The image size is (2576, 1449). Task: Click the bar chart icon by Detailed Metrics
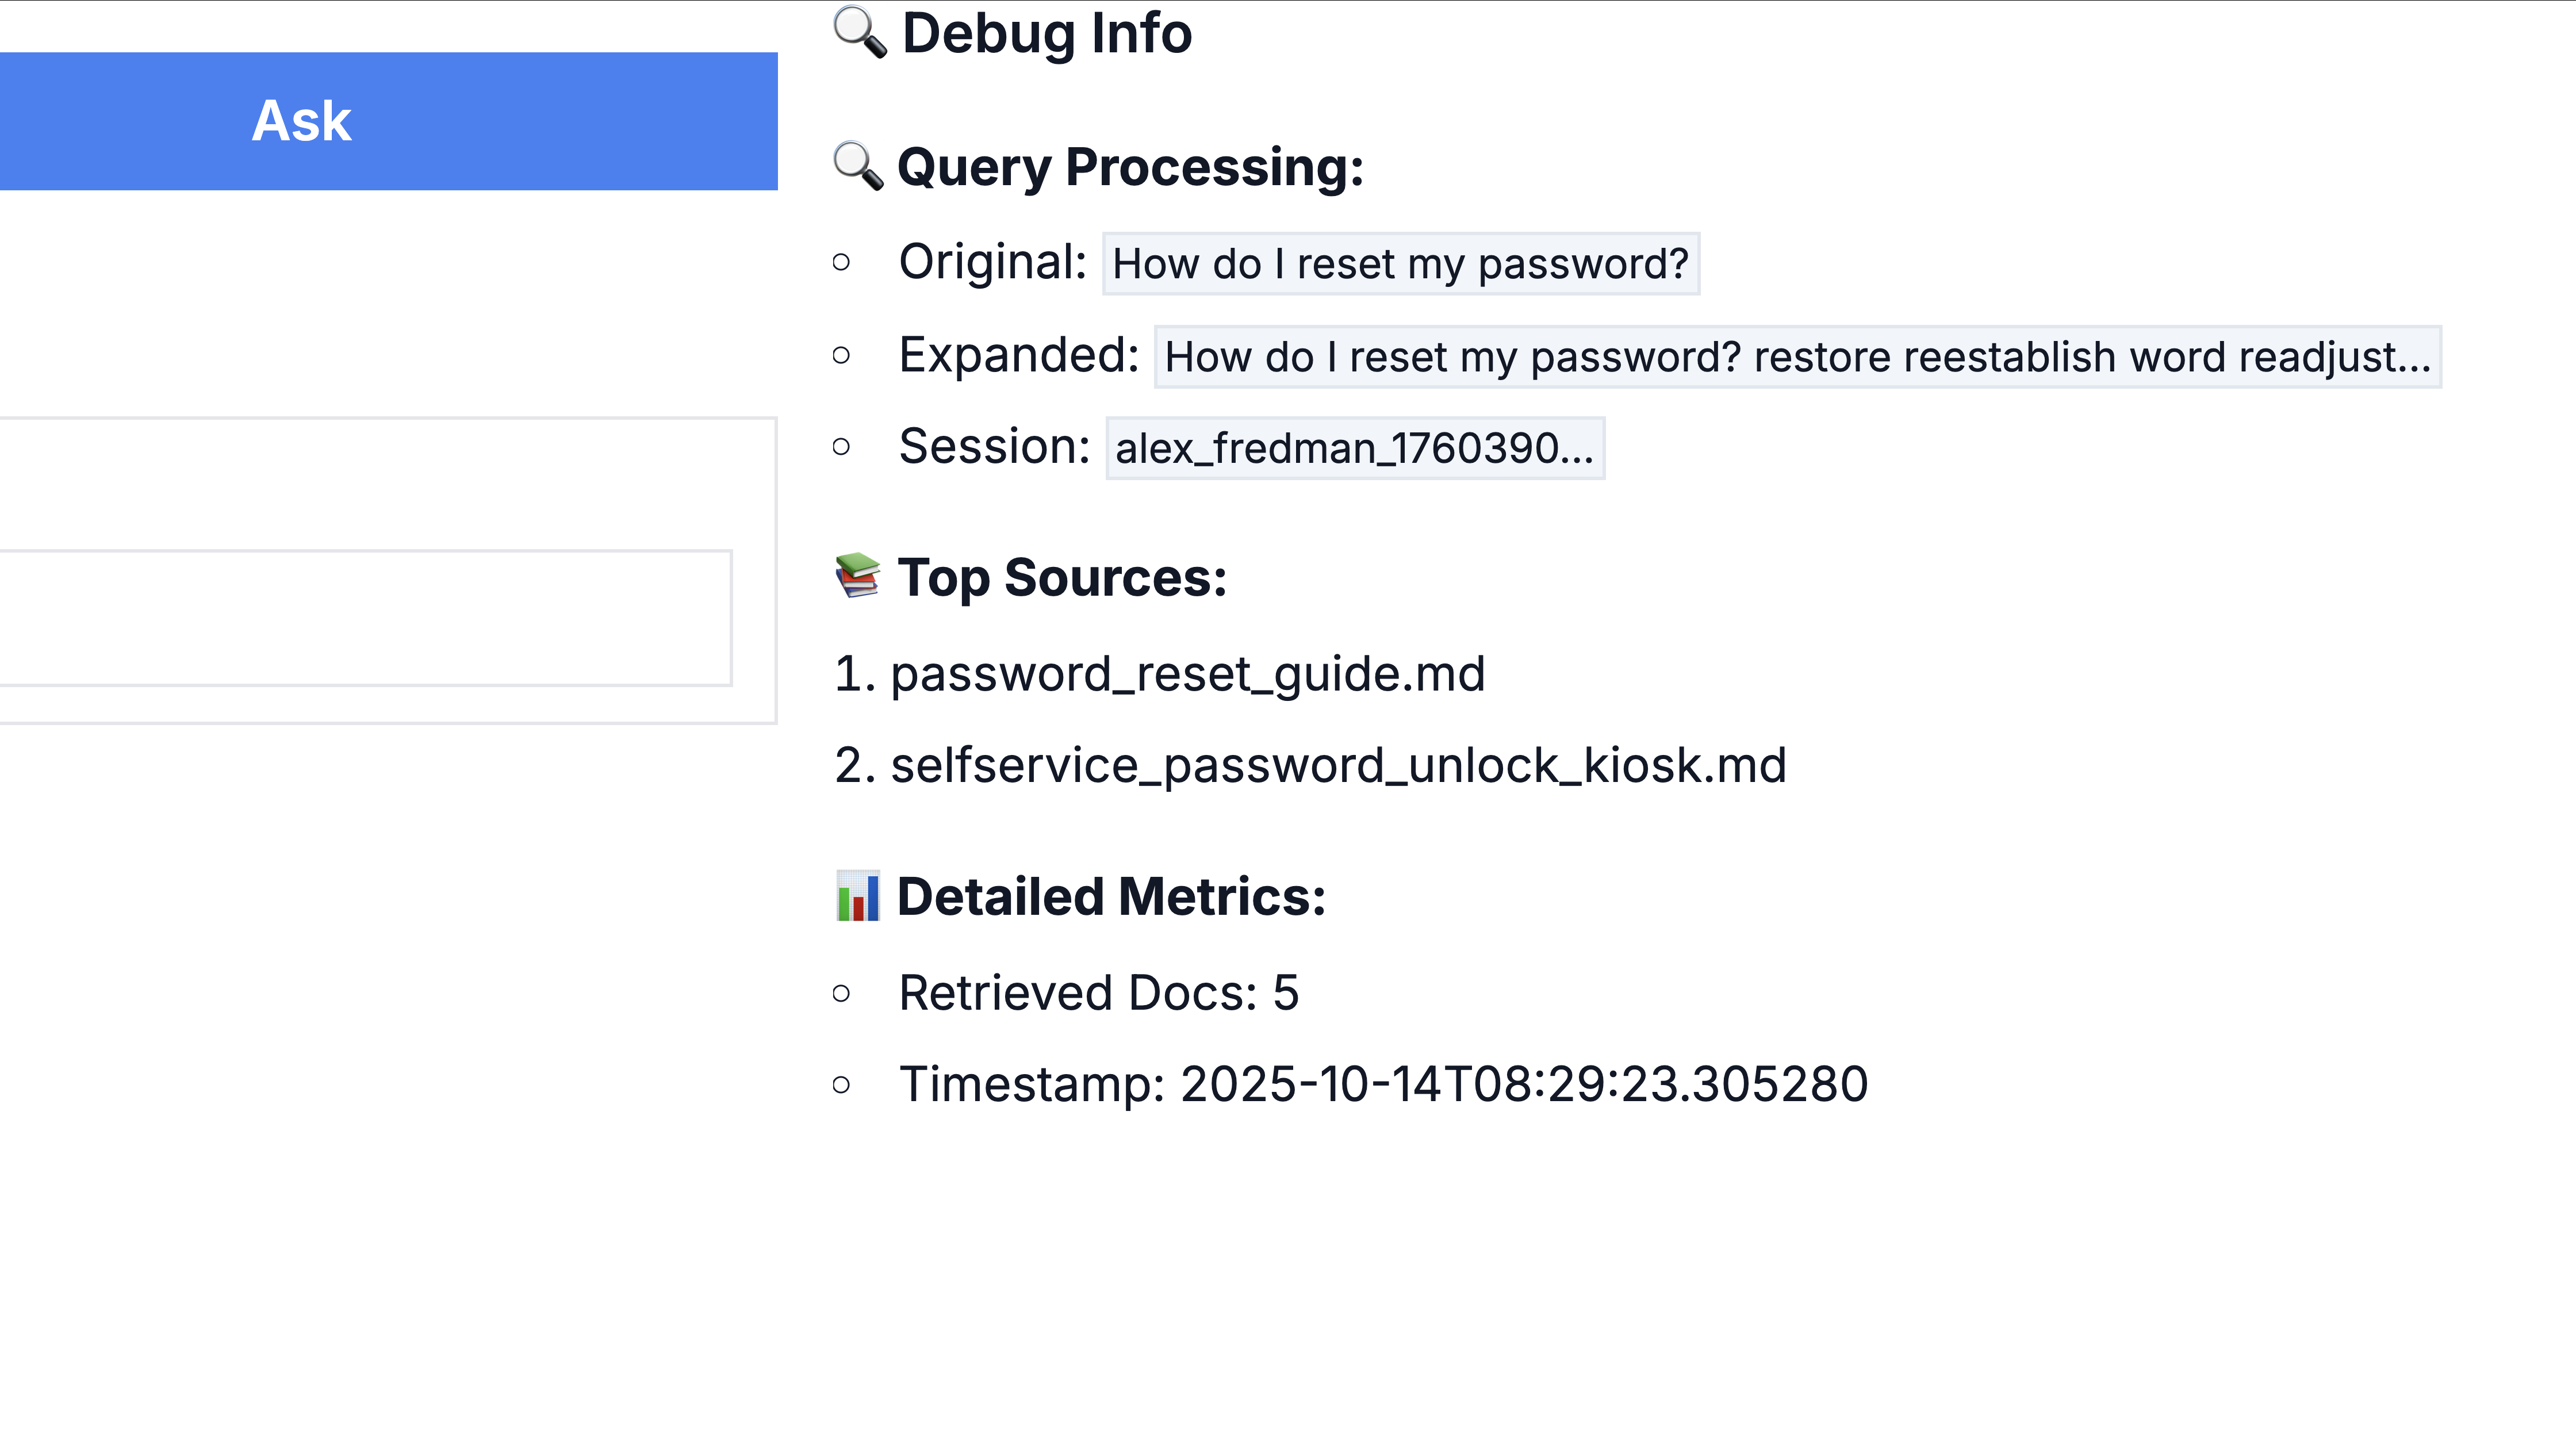[x=857, y=896]
